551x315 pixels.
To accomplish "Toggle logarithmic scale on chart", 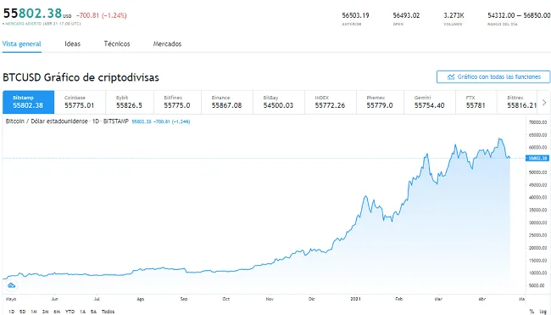I will pyautogui.click(x=543, y=312).
